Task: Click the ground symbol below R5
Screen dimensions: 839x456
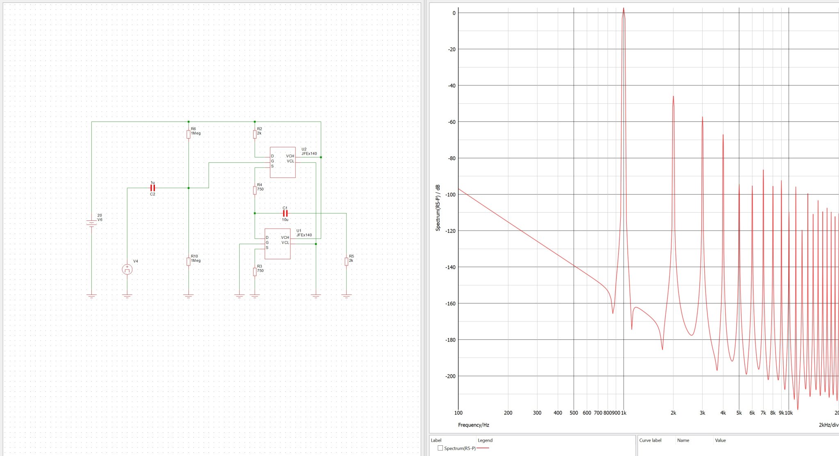Action: coord(347,296)
